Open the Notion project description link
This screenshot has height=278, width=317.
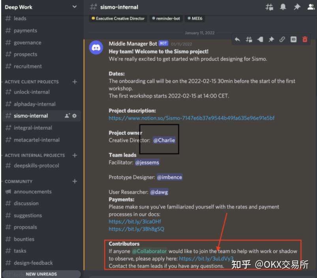pos(191,118)
